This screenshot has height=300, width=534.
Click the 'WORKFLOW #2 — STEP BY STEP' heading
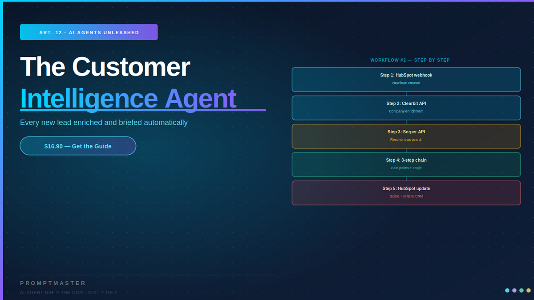point(410,60)
